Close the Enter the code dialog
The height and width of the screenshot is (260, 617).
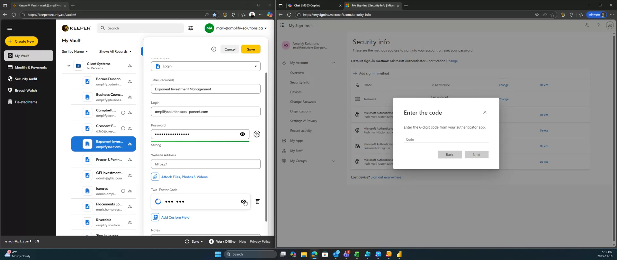[485, 112]
